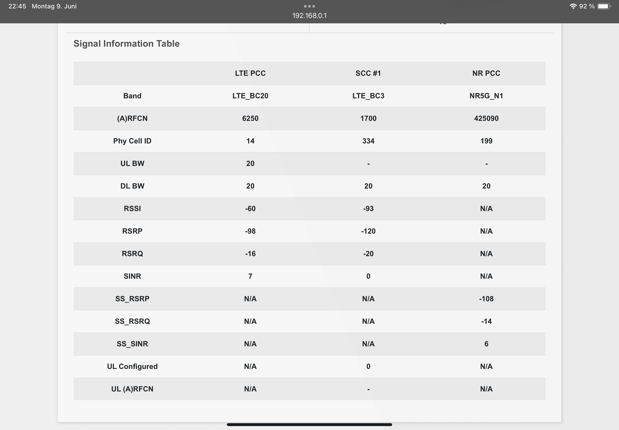Click the UL Configured row label

132,366
